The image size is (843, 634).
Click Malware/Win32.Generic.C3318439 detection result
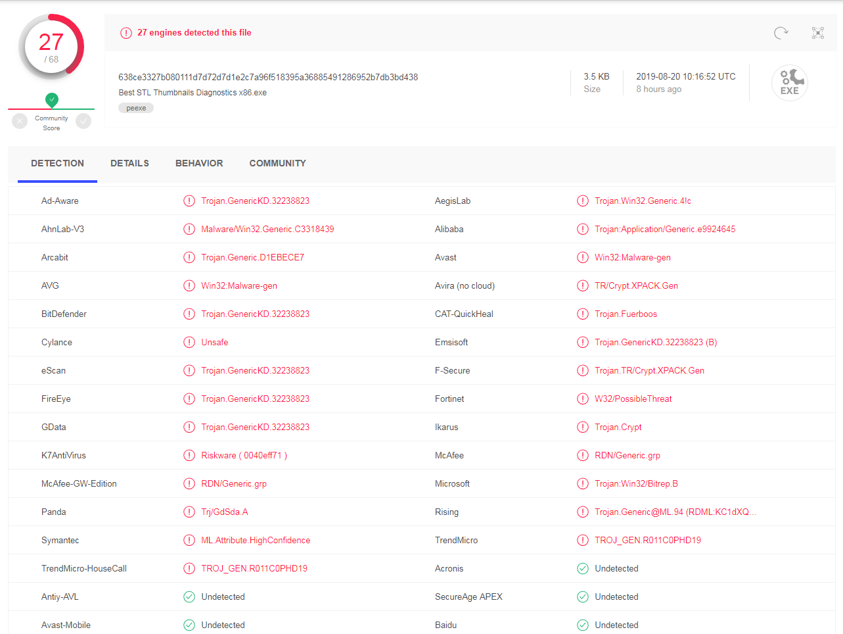267,230
